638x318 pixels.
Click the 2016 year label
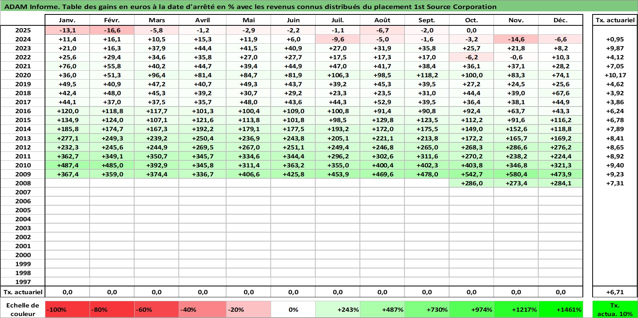pyautogui.click(x=23, y=111)
